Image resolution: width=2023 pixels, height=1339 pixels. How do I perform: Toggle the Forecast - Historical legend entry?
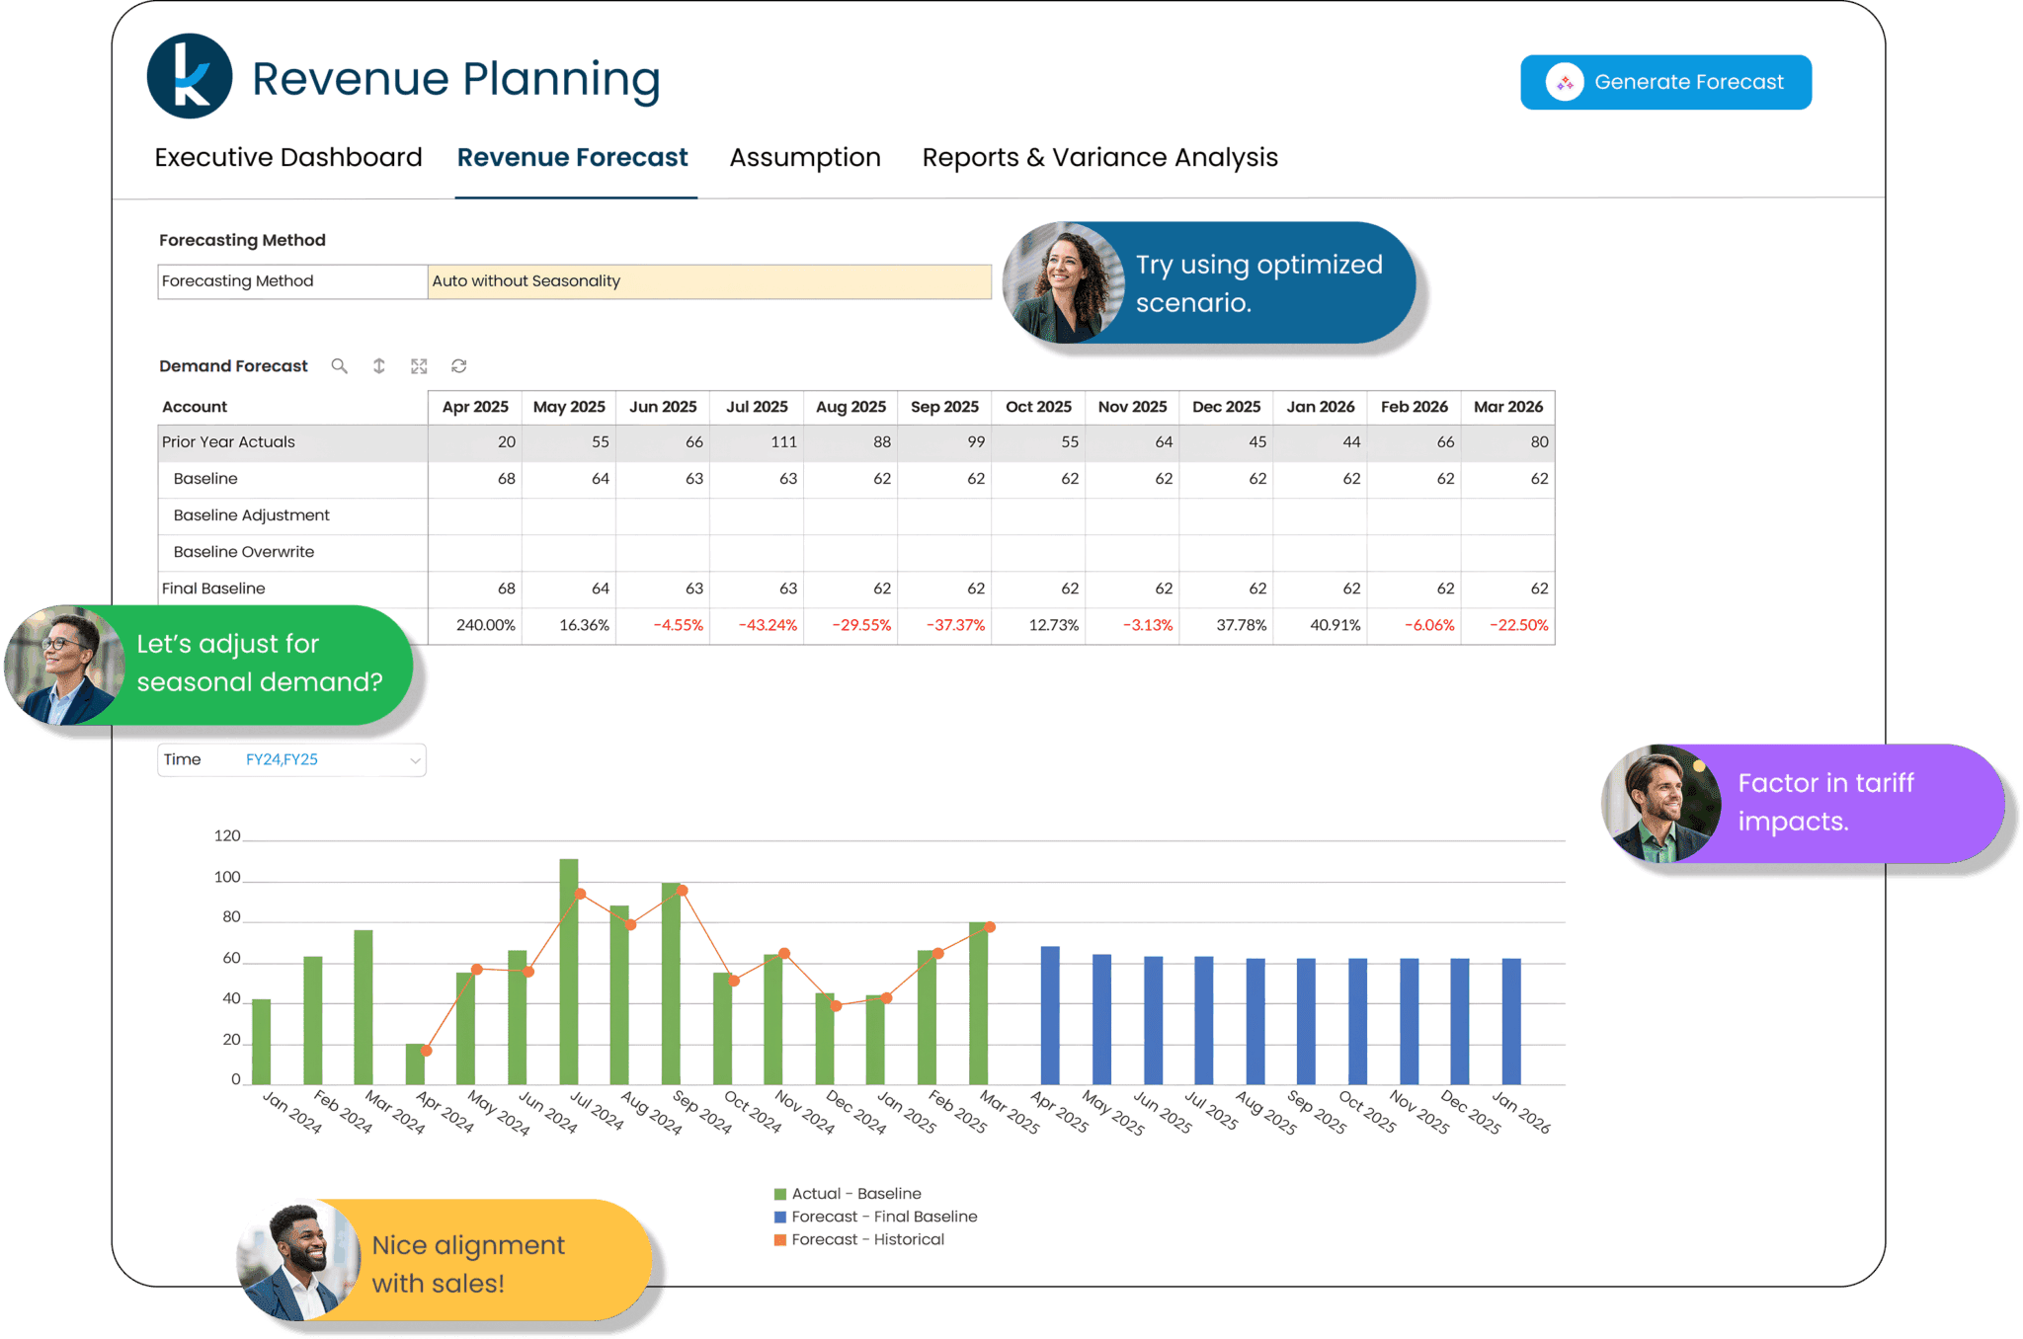click(x=859, y=1239)
